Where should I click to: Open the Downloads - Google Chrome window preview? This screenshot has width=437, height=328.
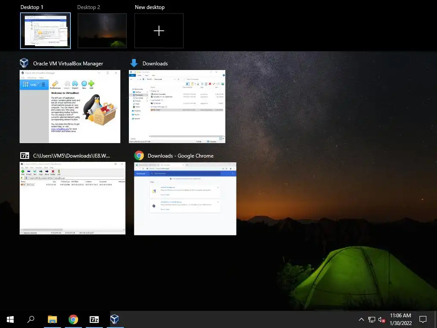pyautogui.click(x=185, y=199)
